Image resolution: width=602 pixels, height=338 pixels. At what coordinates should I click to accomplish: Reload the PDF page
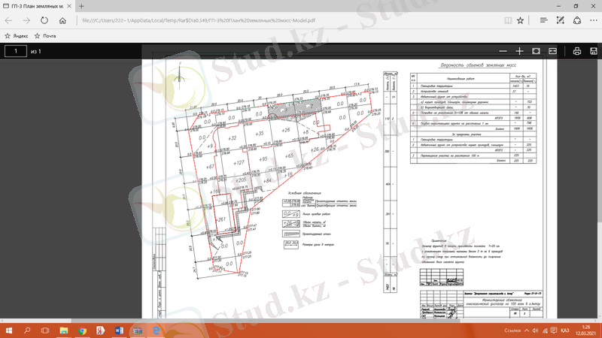(x=44, y=20)
